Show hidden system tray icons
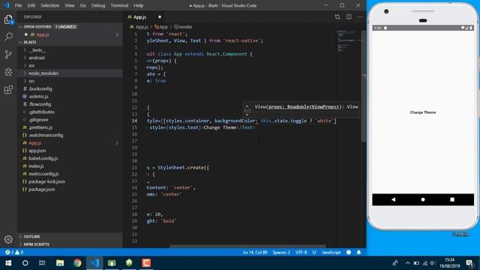Image resolution: width=480 pixels, height=270 pixels. pyautogui.click(x=407, y=263)
